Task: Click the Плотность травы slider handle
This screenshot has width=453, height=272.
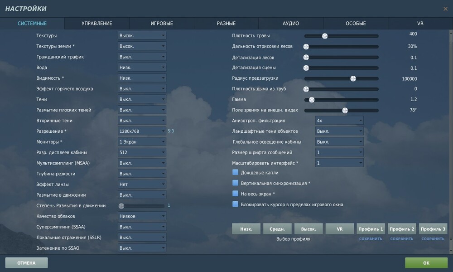Action: click(325, 36)
